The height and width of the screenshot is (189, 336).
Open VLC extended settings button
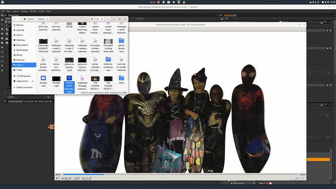coord(77,178)
